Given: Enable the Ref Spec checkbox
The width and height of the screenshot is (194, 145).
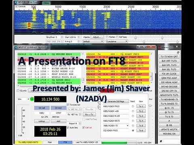Looking at the screenshot, I should 117,37.
